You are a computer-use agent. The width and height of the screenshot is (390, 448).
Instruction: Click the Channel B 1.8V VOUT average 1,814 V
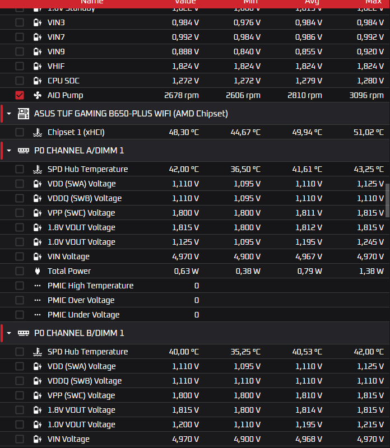click(309, 410)
